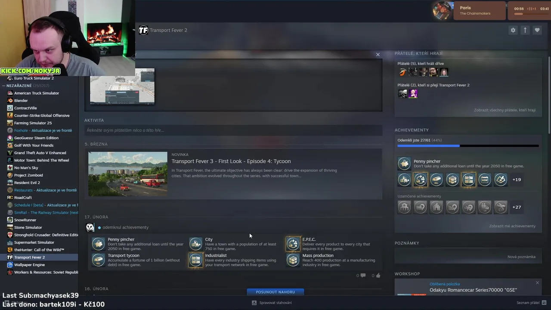The width and height of the screenshot is (551, 310).
Task: Click the activity message input field
Action: tap(233, 130)
